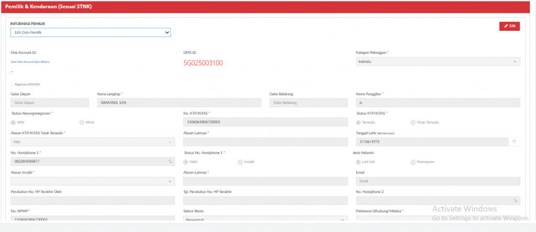The image size is (536, 232).
Task: Click the No. KTP/KITAS number field
Action: pos(265,122)
